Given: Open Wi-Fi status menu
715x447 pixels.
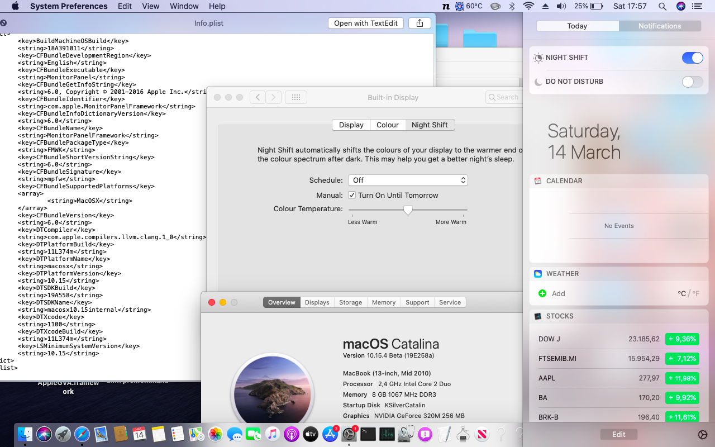Looking at the screenshot, I should click(x=528, y=6).
